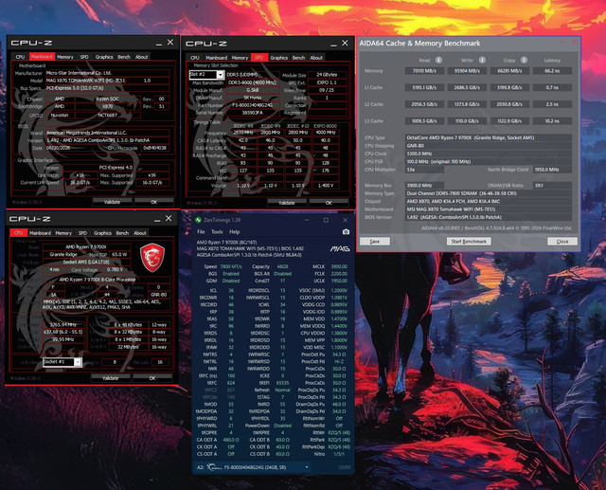
Task: Click Validate in the CPU-Z SPD window
Action: pyautogui.click(x=286, y=203)
